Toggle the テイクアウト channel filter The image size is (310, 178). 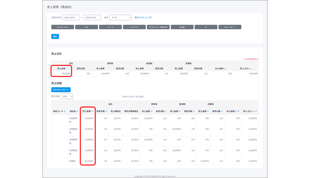coord(134,27)
